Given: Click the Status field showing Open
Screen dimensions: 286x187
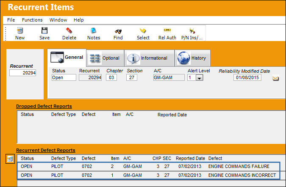Looking at the screenshot, I should tap(64, 77).
